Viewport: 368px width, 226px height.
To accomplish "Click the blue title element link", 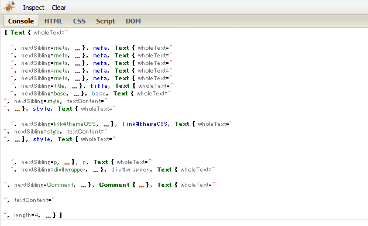I will pyautogui.click(x=99, y=86).
